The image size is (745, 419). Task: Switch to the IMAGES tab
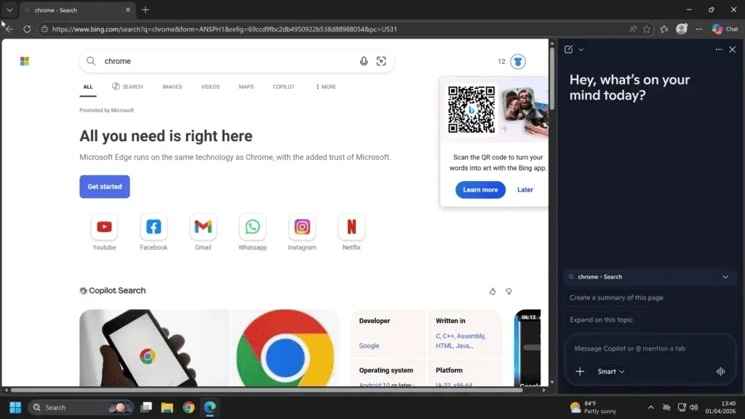click(172, 87)
